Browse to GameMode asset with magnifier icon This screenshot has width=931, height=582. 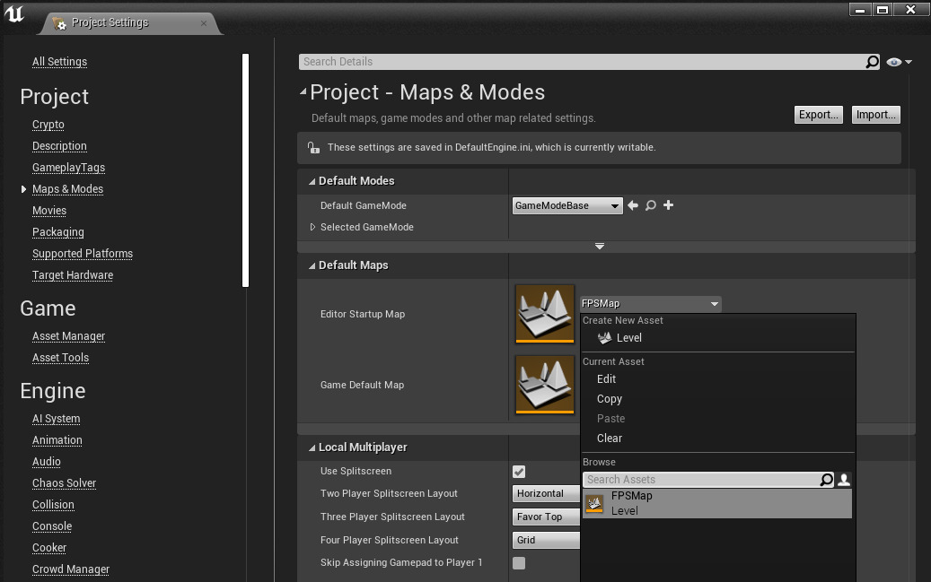[x=651, y=205]
